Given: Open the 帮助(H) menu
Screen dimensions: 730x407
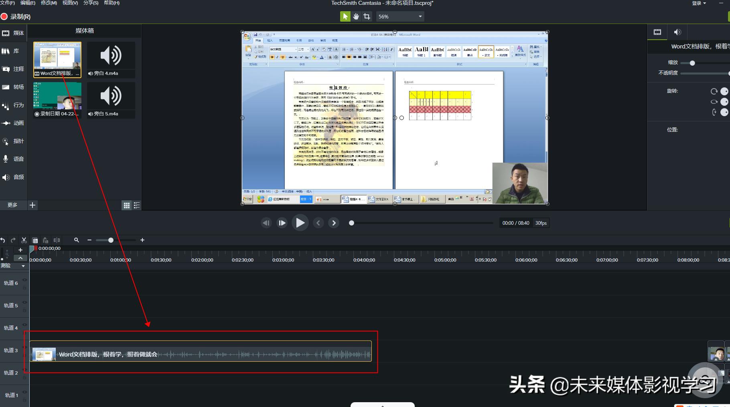Looking at the screenshot, I should [112, 3].
